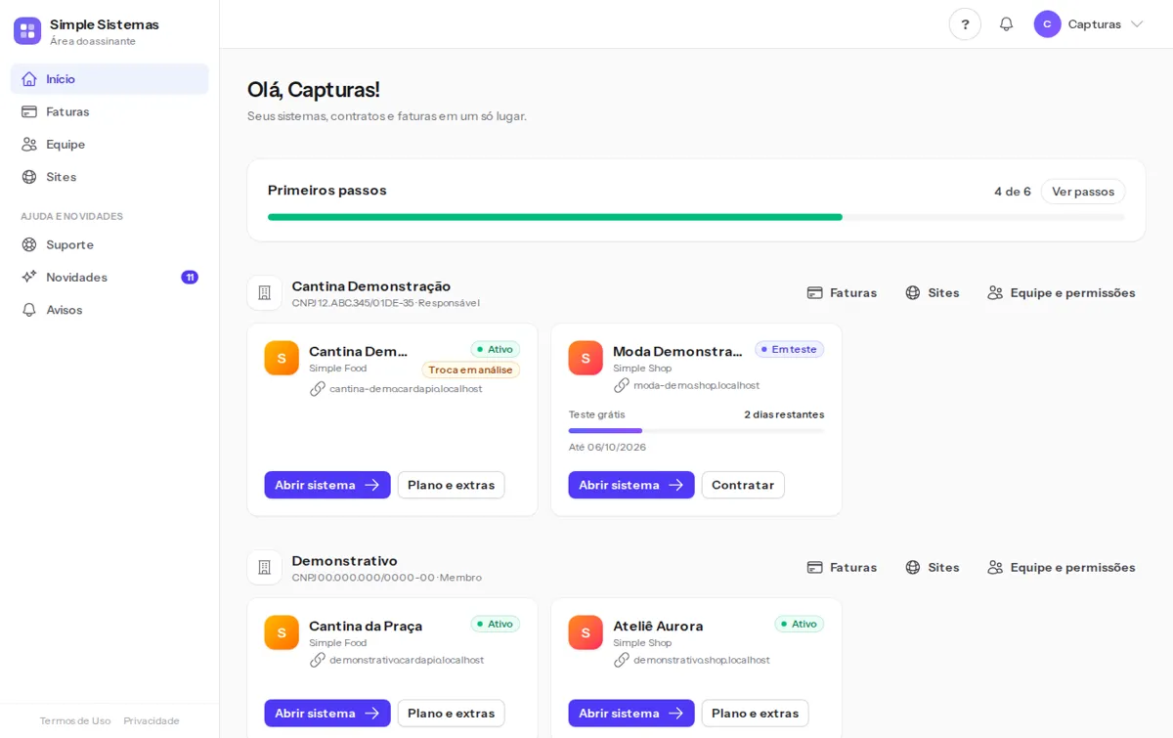The width and height of the screenshot is (1173, 738).
Task: Open Equipe e permissões for Demonstrativo
Action: pos(1062,568)
